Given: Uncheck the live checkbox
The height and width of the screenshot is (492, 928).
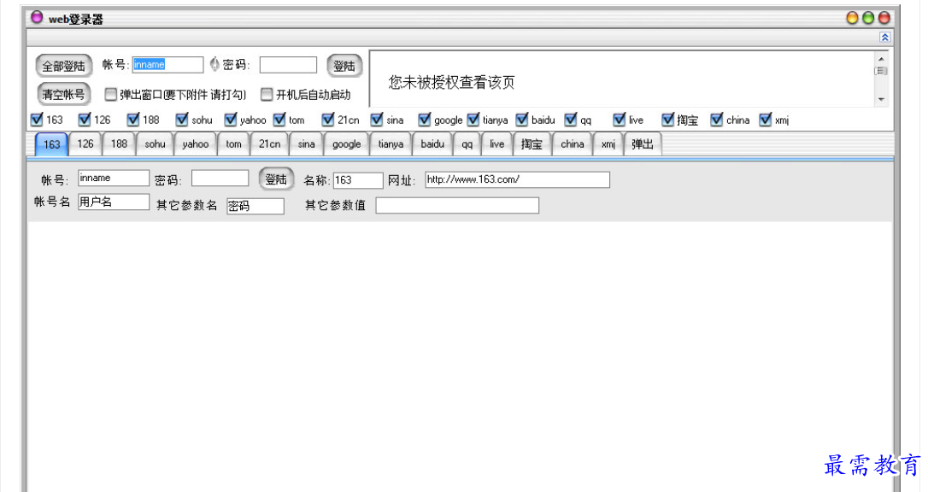Looking at the screenshot, I should (x=619, y=120).
